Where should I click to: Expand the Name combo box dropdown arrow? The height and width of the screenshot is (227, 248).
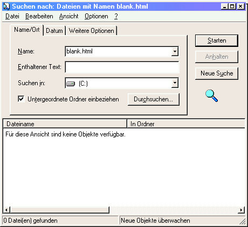click(175, 51)
